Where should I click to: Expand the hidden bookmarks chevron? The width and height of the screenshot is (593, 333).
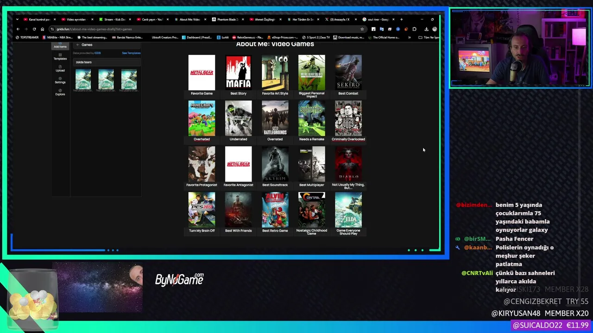[409, 37]
